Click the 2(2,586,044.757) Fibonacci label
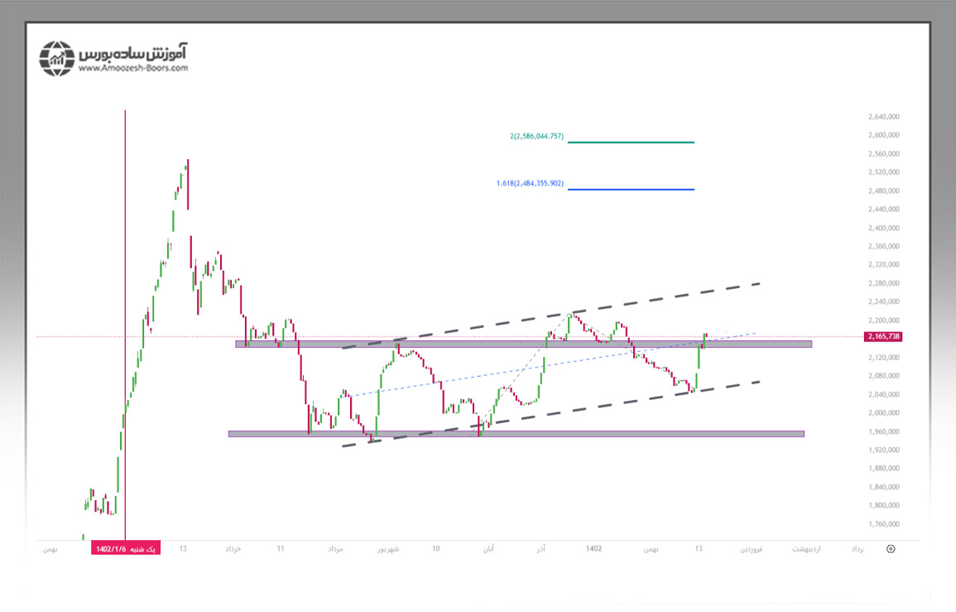This screenshot has height=612, width=956. click(x=537, y=136)
